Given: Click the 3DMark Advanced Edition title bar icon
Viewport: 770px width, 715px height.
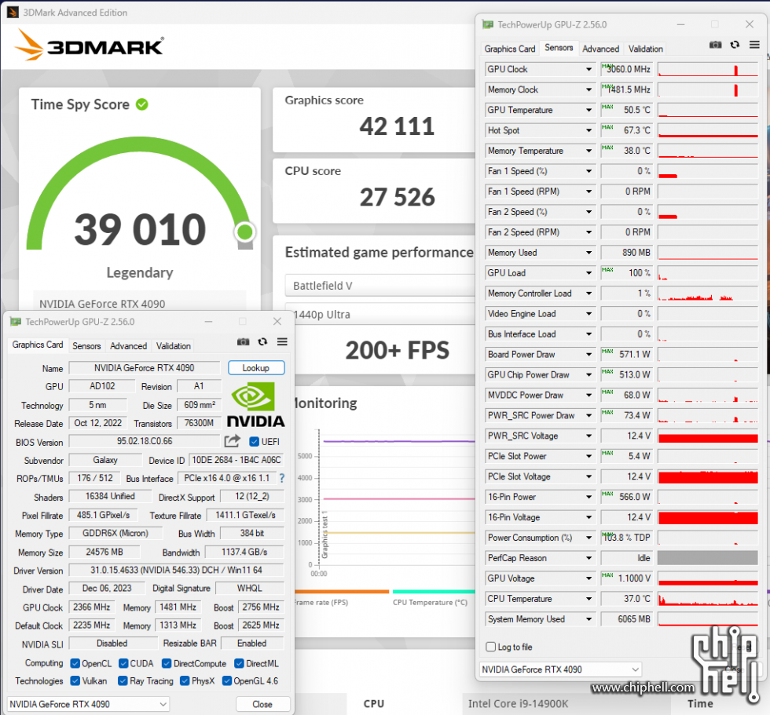Looking at the screenshot, I should coord(13,13).
